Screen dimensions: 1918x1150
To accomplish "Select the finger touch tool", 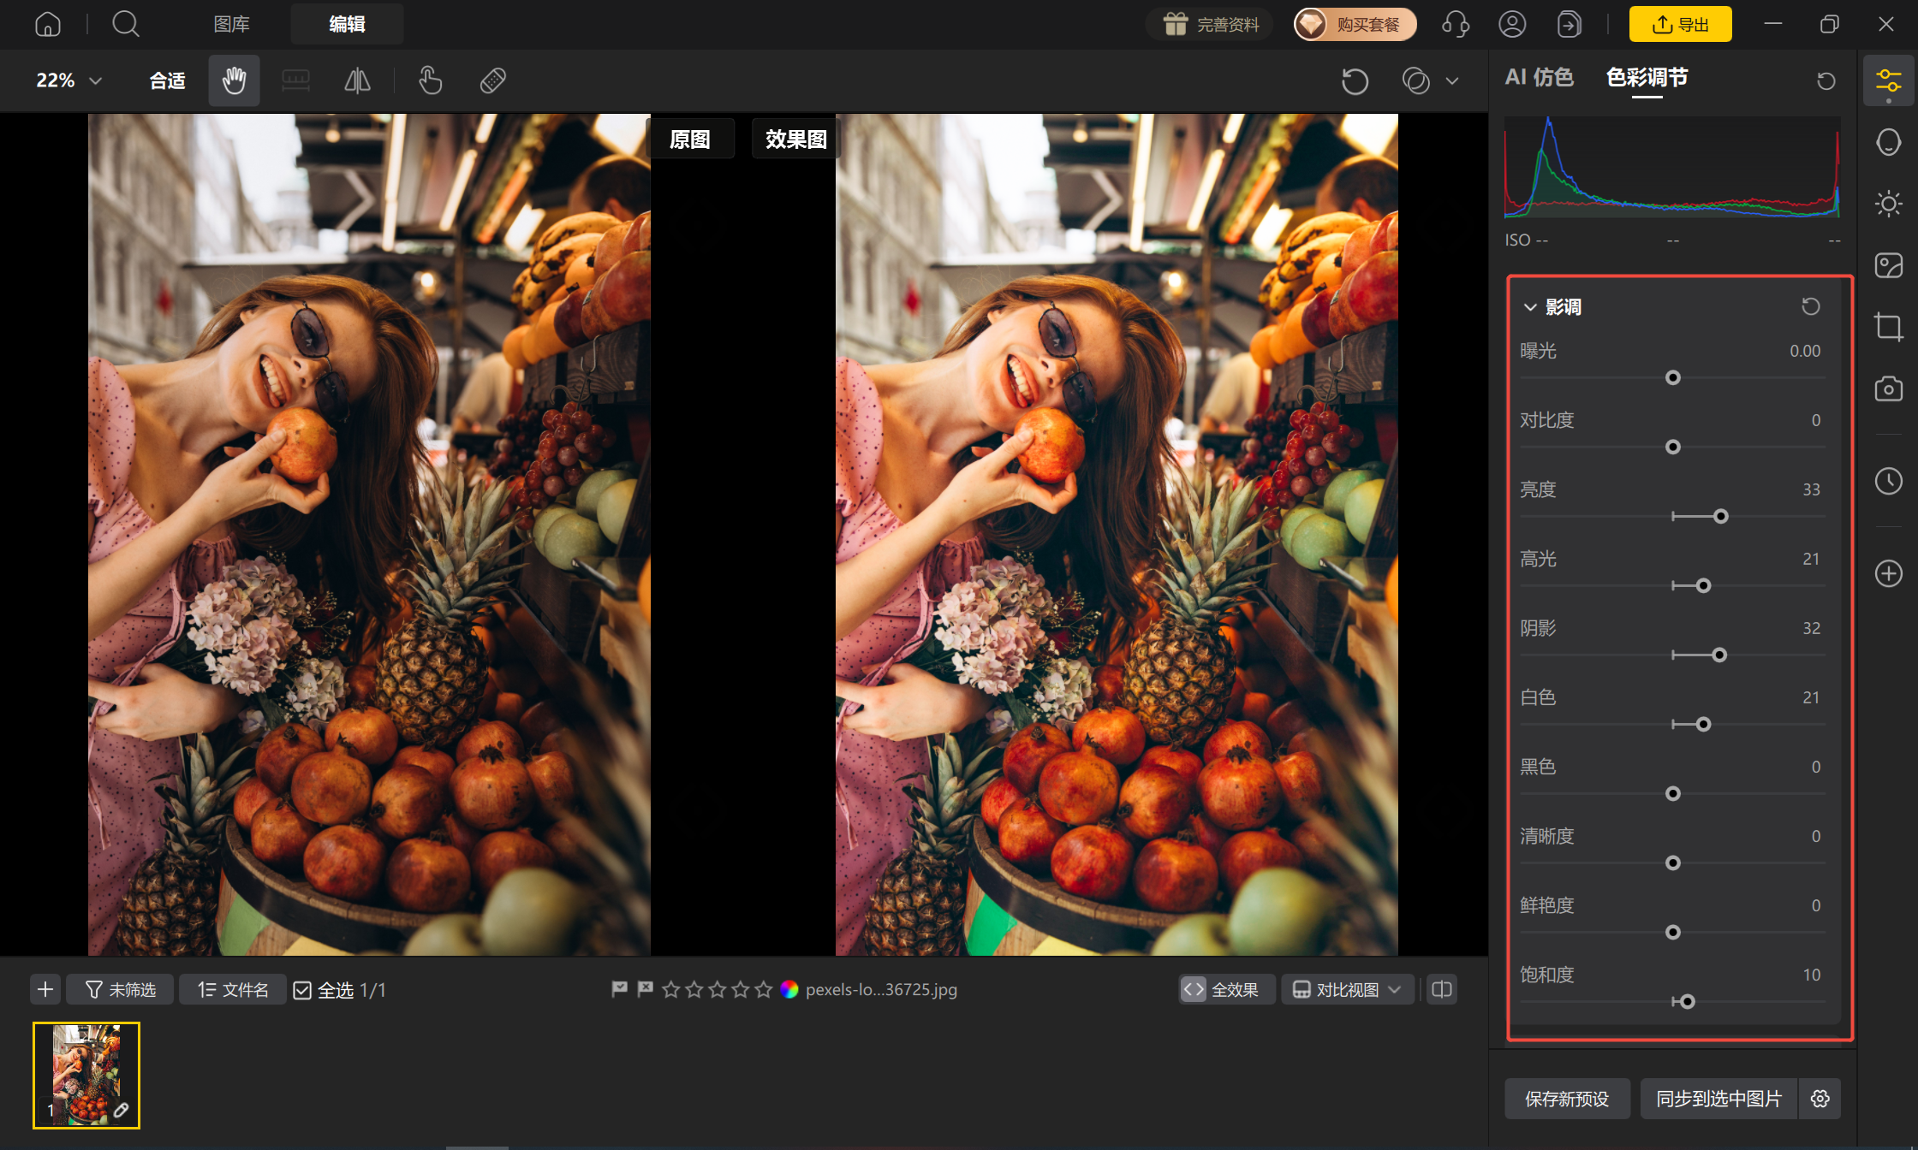I will pos(430,80).
